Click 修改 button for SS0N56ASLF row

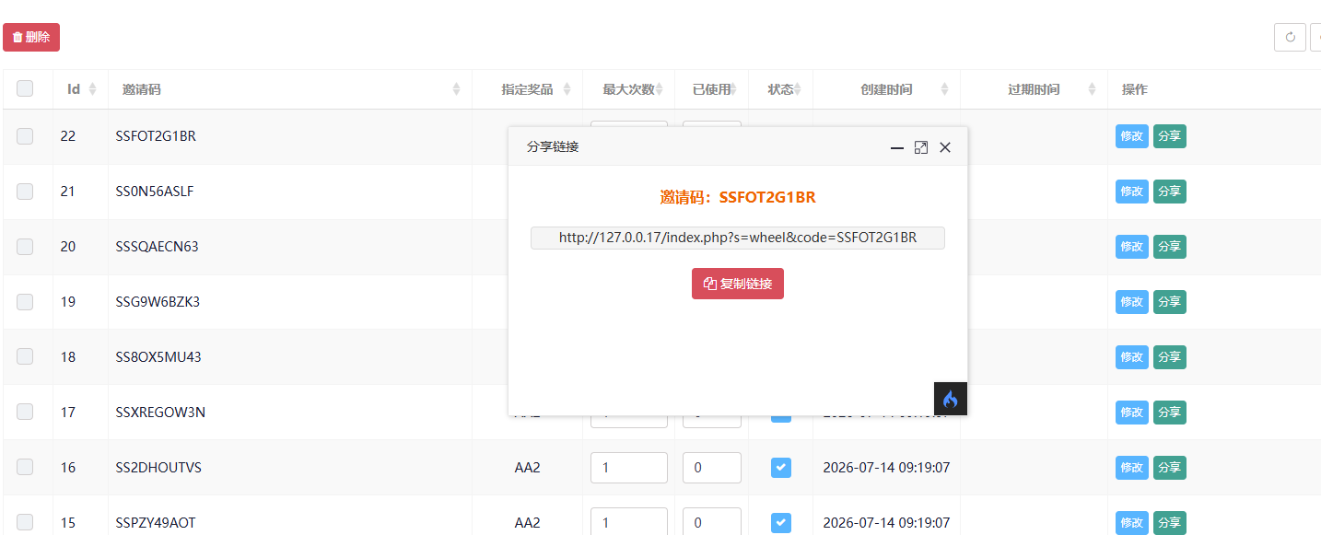[1131, 192]
